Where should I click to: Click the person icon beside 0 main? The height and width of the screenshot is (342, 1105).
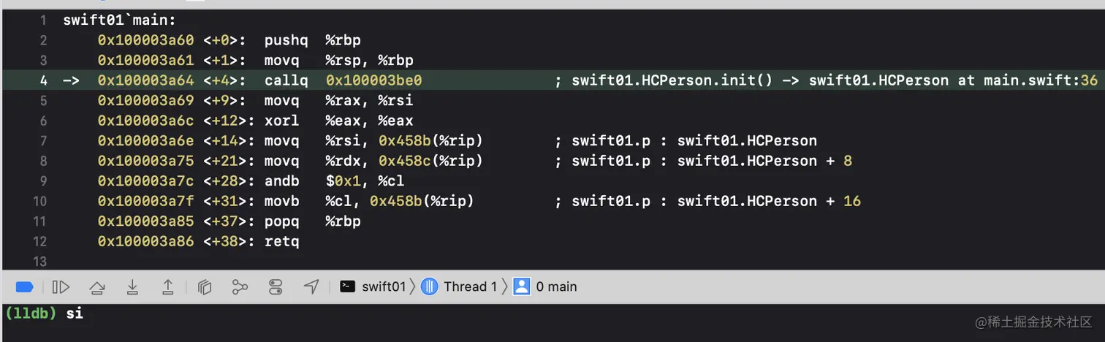click(521, 286)
